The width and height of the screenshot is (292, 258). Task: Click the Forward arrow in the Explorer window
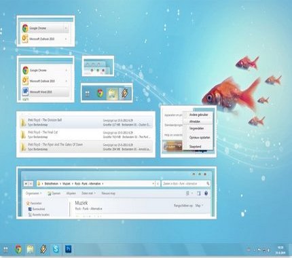[x=31, y=183]
